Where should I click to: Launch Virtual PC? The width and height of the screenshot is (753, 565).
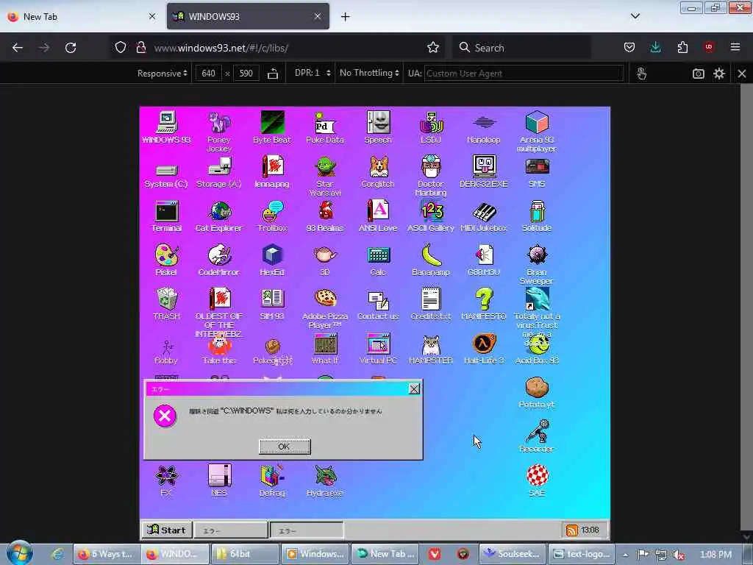[x=378, y=348]
